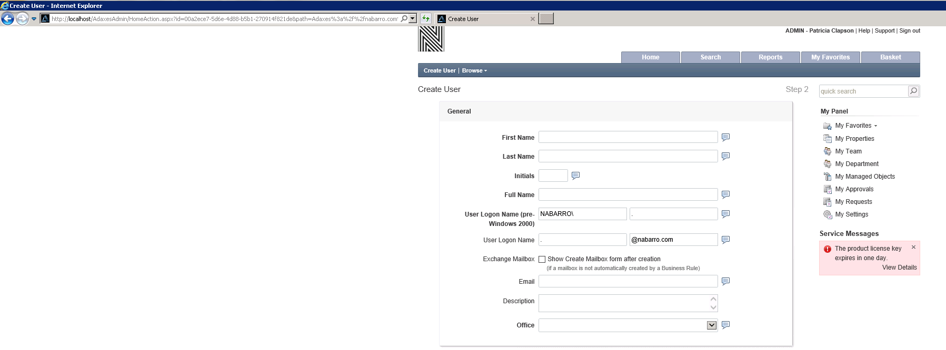Screen dimensions: 946x350
Task: Click the Full Name input field
Action: (628, 194)
